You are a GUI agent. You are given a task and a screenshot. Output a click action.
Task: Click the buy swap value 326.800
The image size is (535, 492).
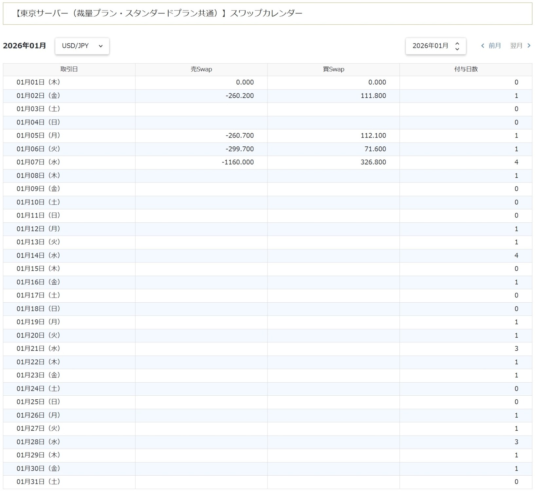coord(374,162)
